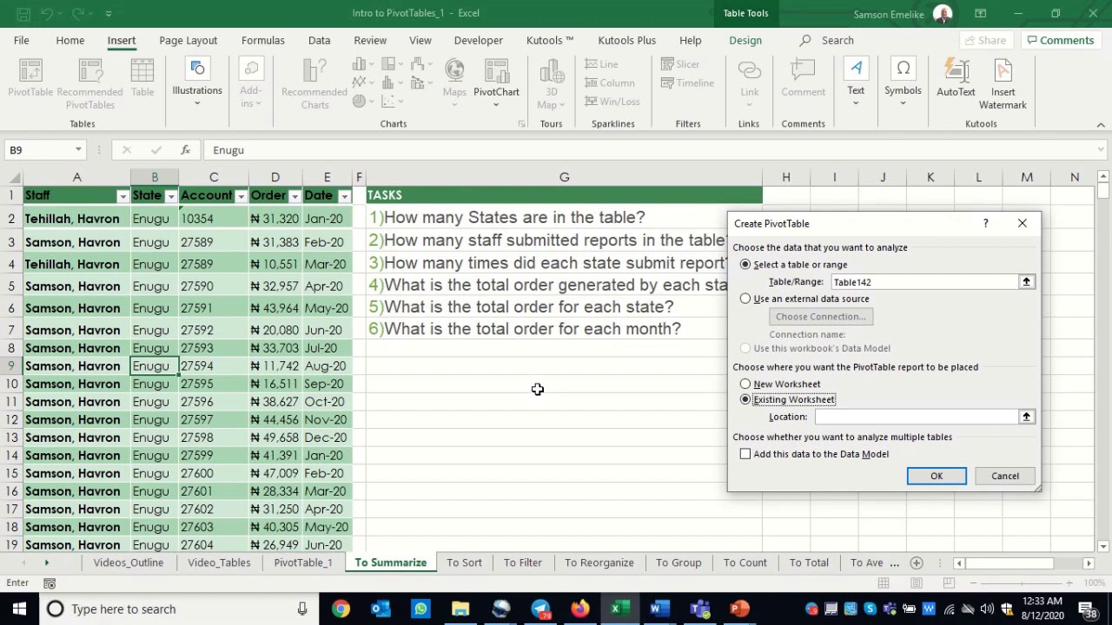1112x625 pixels.
Task: Open the 3D Map tool
Action: (551, 84)
